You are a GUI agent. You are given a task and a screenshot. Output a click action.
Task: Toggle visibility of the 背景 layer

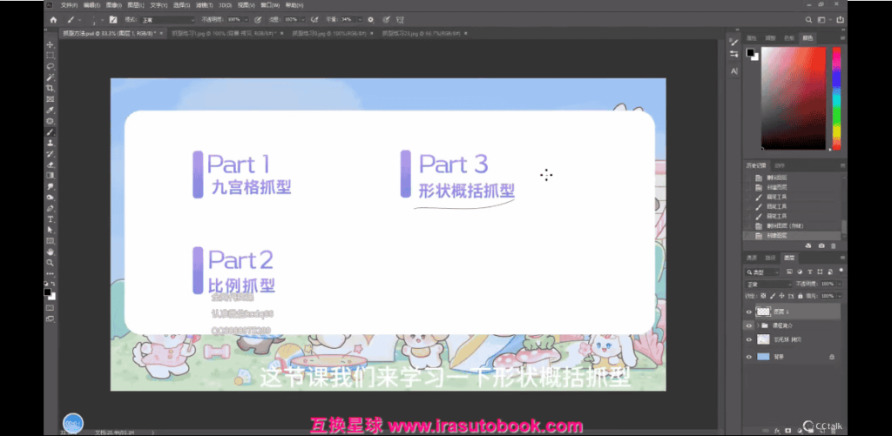tap(748, 357)
